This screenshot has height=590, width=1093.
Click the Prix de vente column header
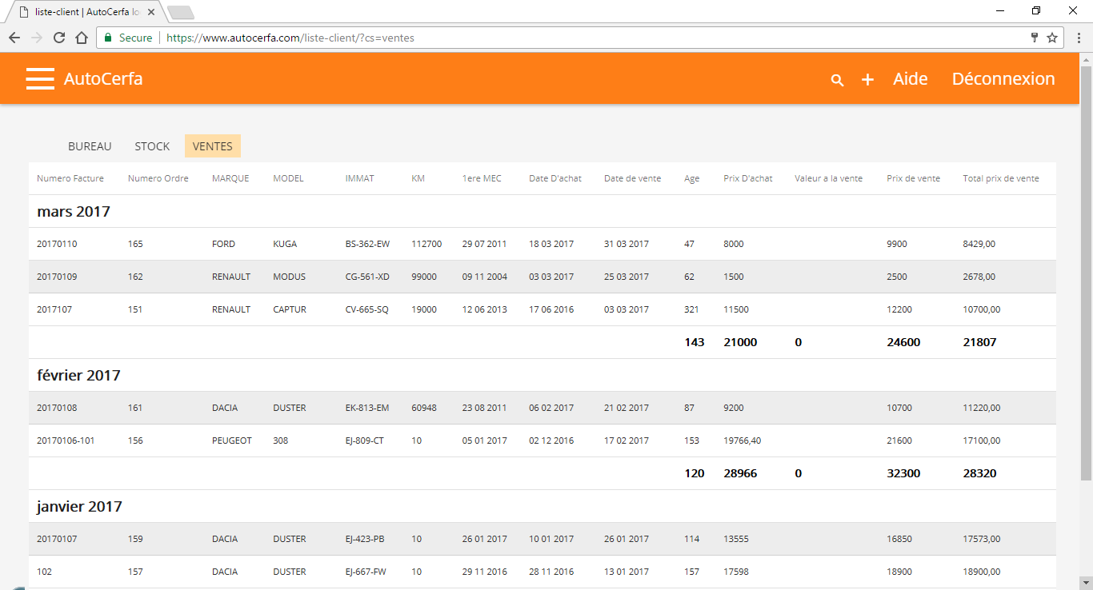point(913,178)
